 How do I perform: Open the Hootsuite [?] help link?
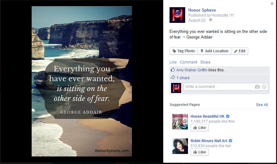click(232, 15)
